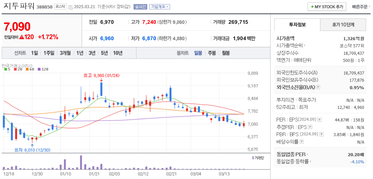Click the PER EPS value 44.87배 158원
The height and width of the screenshot is (179, 373).
[349, 120]
